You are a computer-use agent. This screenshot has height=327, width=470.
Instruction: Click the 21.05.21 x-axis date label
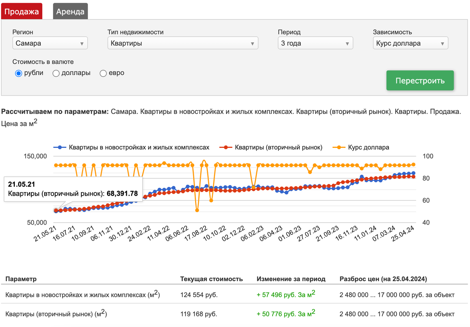[x=45, y=234]
